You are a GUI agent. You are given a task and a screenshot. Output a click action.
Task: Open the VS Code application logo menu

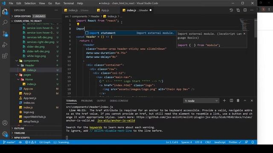(x=4, y=3)
